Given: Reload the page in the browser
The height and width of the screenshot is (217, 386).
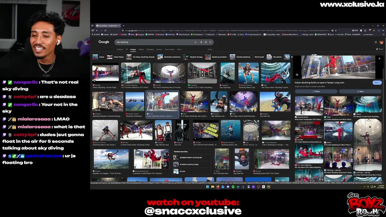Looking at the screenshot, I should click(x=105, y=30).
